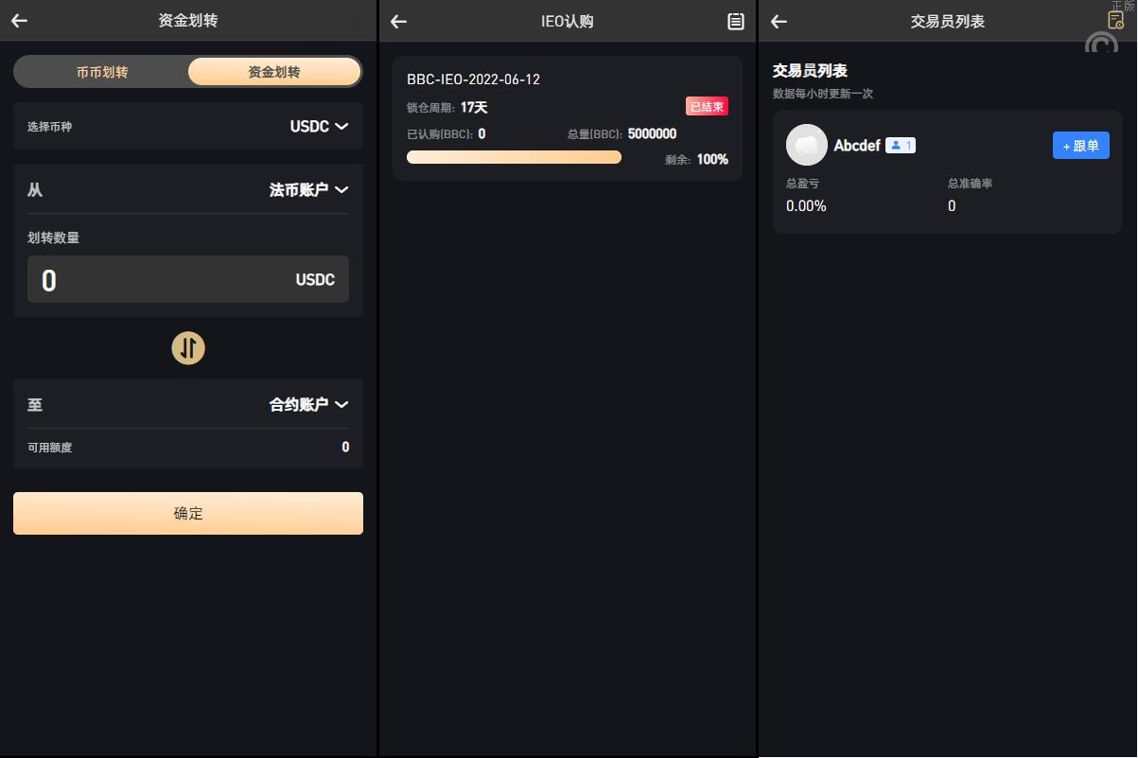Open the USDC currency dropdown

point(319,127)
